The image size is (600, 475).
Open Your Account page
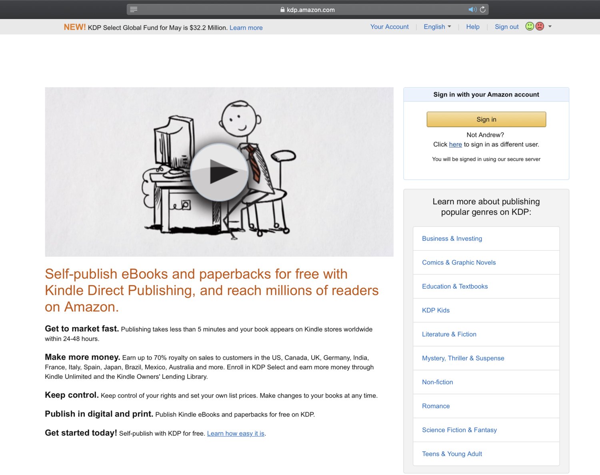[389, 27]
